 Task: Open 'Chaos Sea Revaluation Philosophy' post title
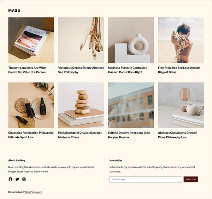coord(31,135)
